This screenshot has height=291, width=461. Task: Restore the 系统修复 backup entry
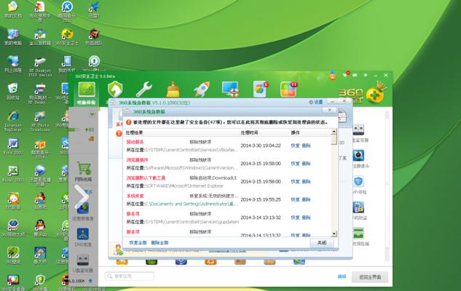click(295, 199)
